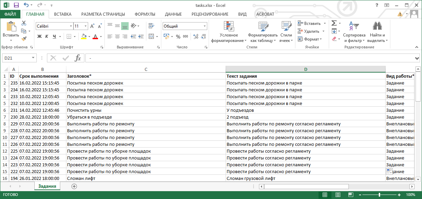Open the Insert Function (fx) dialog
The height and width of the screenshot is (199, 422).
point(78,58)
